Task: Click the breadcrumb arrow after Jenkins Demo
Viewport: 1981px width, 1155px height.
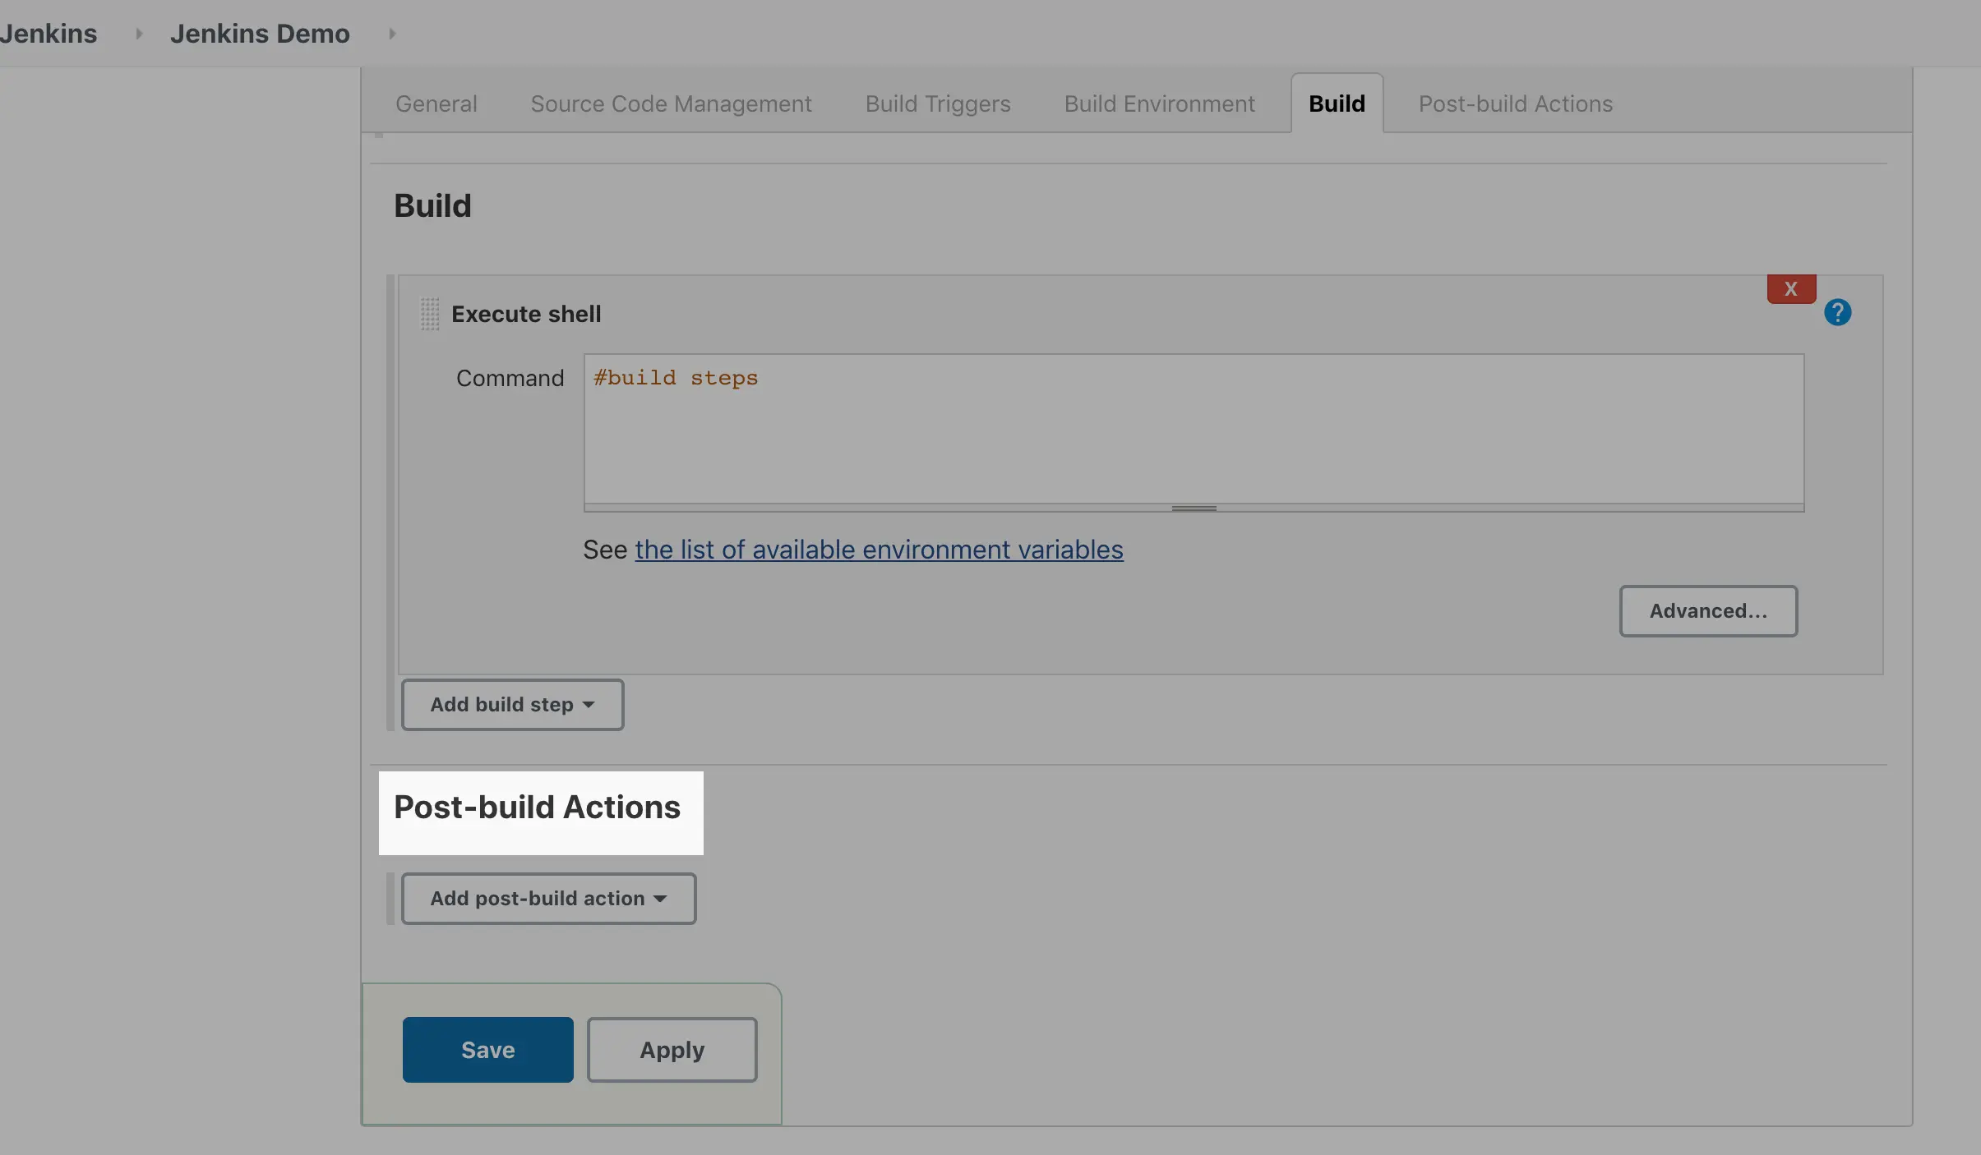Action: click(x=392, y=34)
